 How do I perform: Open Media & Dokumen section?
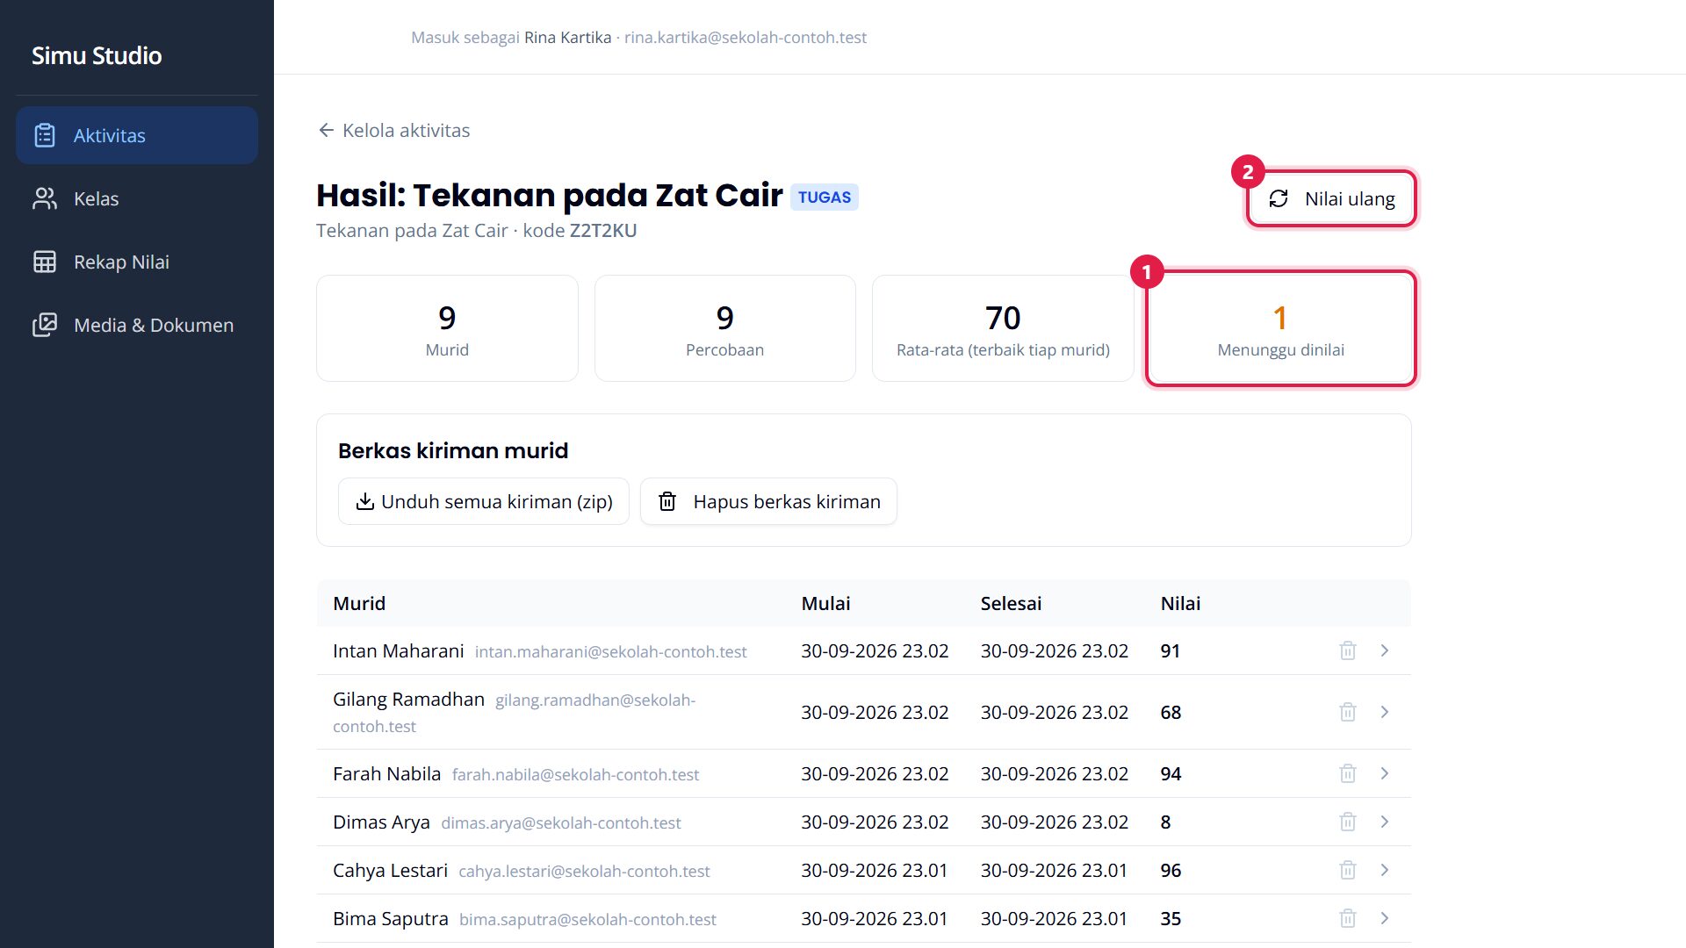tap(137, 325)
